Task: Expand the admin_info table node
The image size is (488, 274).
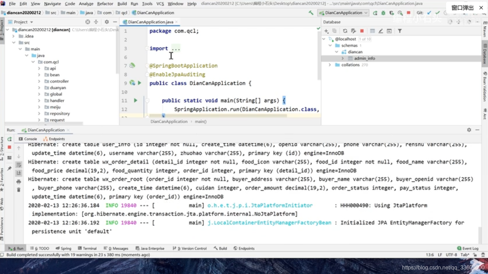Action: tap(343, 58)
